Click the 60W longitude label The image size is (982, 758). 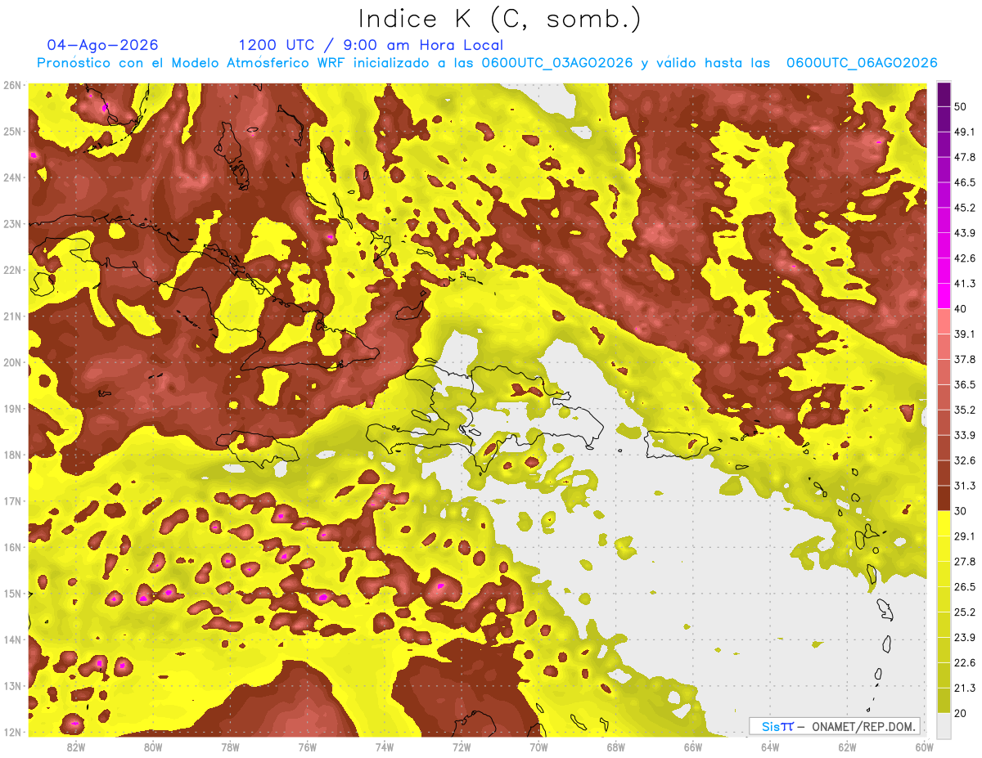(x=924, y=747)
